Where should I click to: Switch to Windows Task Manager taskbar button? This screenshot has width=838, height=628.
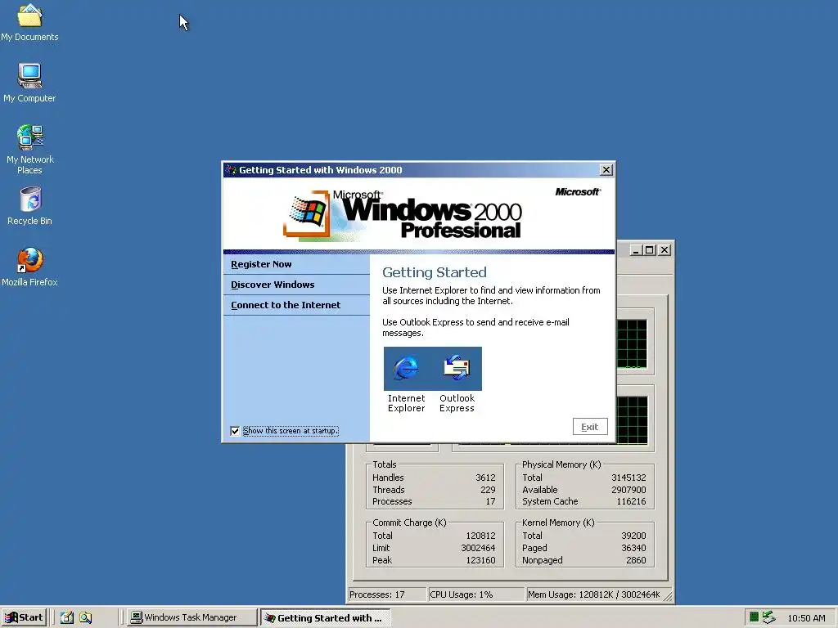pos(191,617)
